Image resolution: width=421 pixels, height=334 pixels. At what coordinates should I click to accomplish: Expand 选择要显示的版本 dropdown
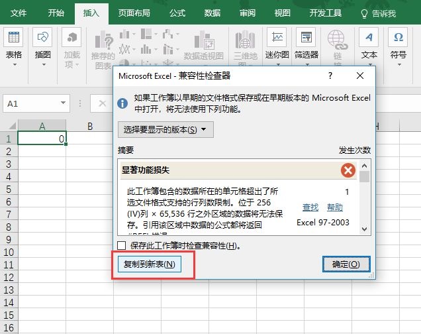(x=165, y=129)
